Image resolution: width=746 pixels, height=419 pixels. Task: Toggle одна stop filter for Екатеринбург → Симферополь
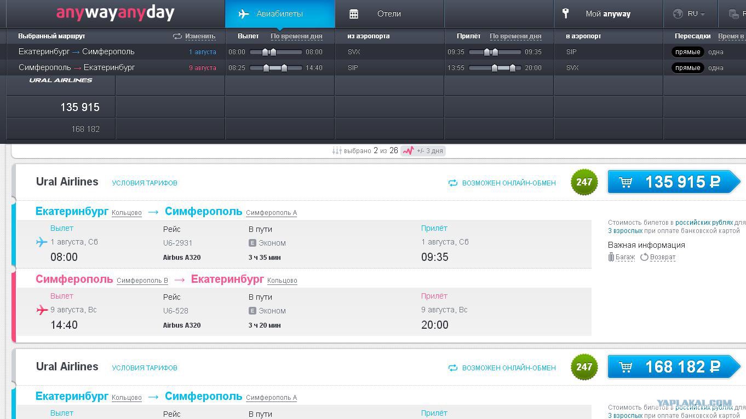[x=715, y=52]
